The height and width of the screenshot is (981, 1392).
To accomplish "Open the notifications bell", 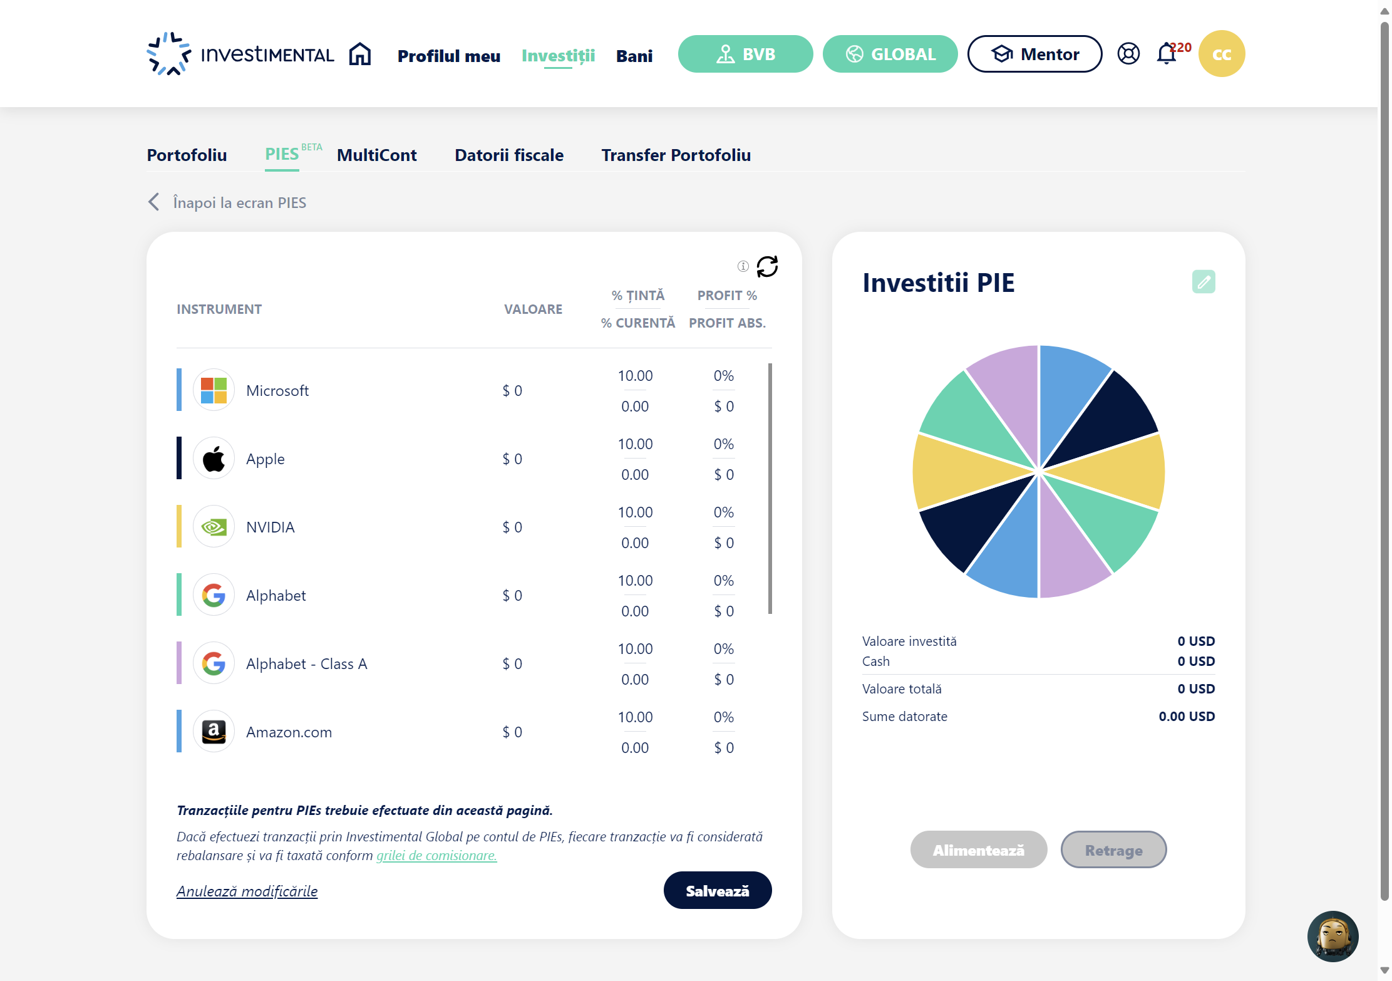I will point(1167,54).
